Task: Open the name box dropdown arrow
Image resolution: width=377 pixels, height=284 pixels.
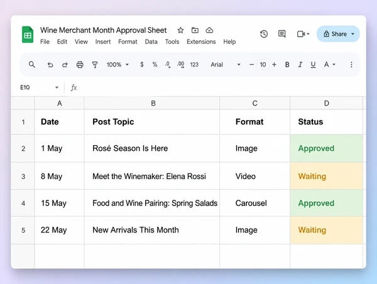Action: [57, 87]
